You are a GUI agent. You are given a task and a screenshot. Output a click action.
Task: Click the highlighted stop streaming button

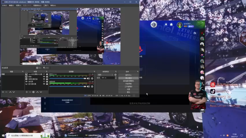click(128, 78)
